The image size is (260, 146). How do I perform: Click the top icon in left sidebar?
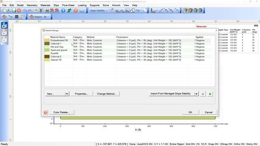(4, 25)
